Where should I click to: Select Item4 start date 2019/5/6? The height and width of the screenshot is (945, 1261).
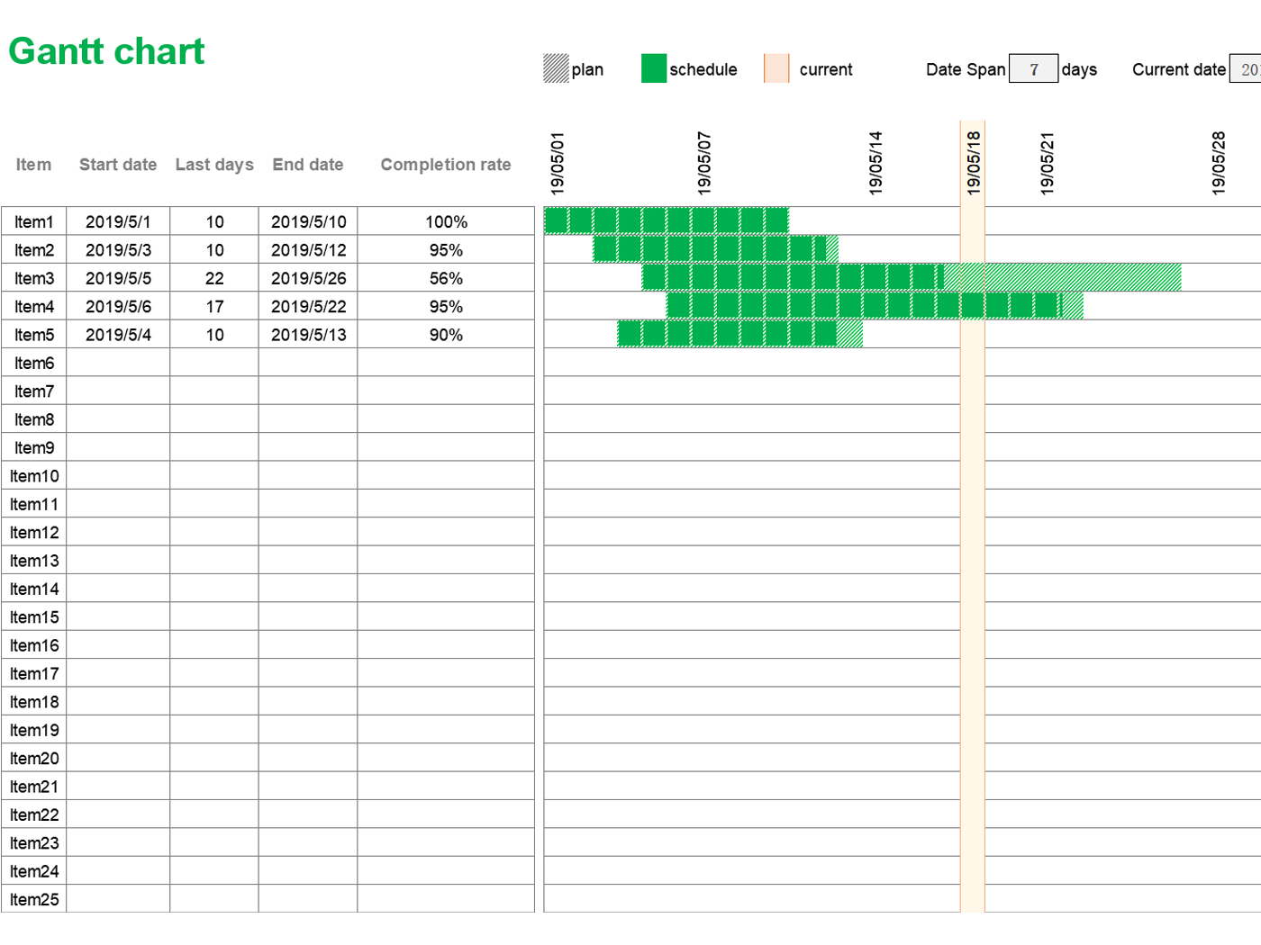[x=118, y=306]
